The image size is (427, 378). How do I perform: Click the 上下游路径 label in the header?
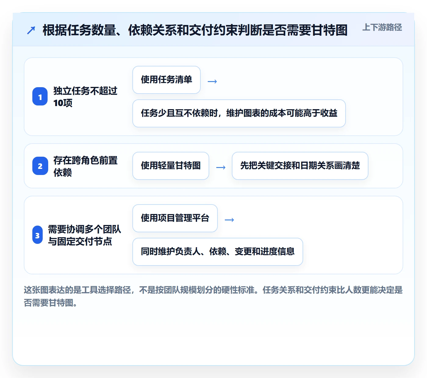(x=382, y=27)
